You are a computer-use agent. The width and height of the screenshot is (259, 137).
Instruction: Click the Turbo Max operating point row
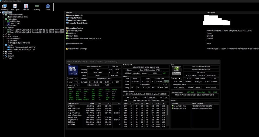(94, 110)
